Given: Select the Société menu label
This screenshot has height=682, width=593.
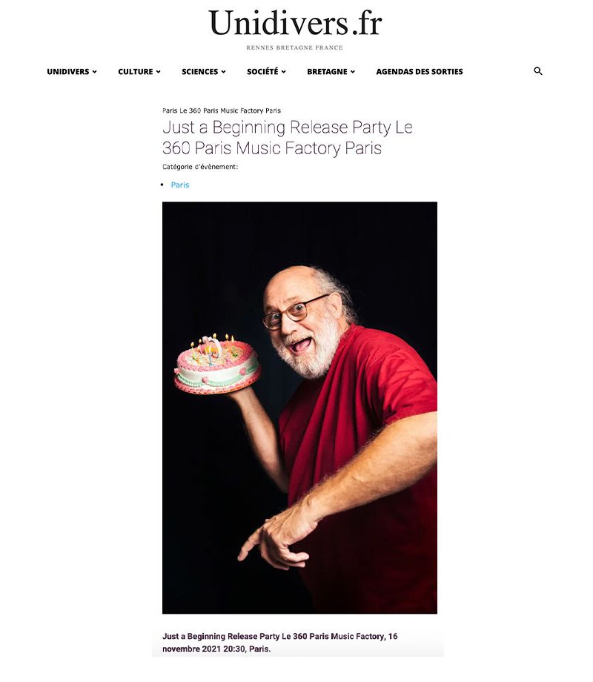Looking at the screenshot, I should coord(262,72).
